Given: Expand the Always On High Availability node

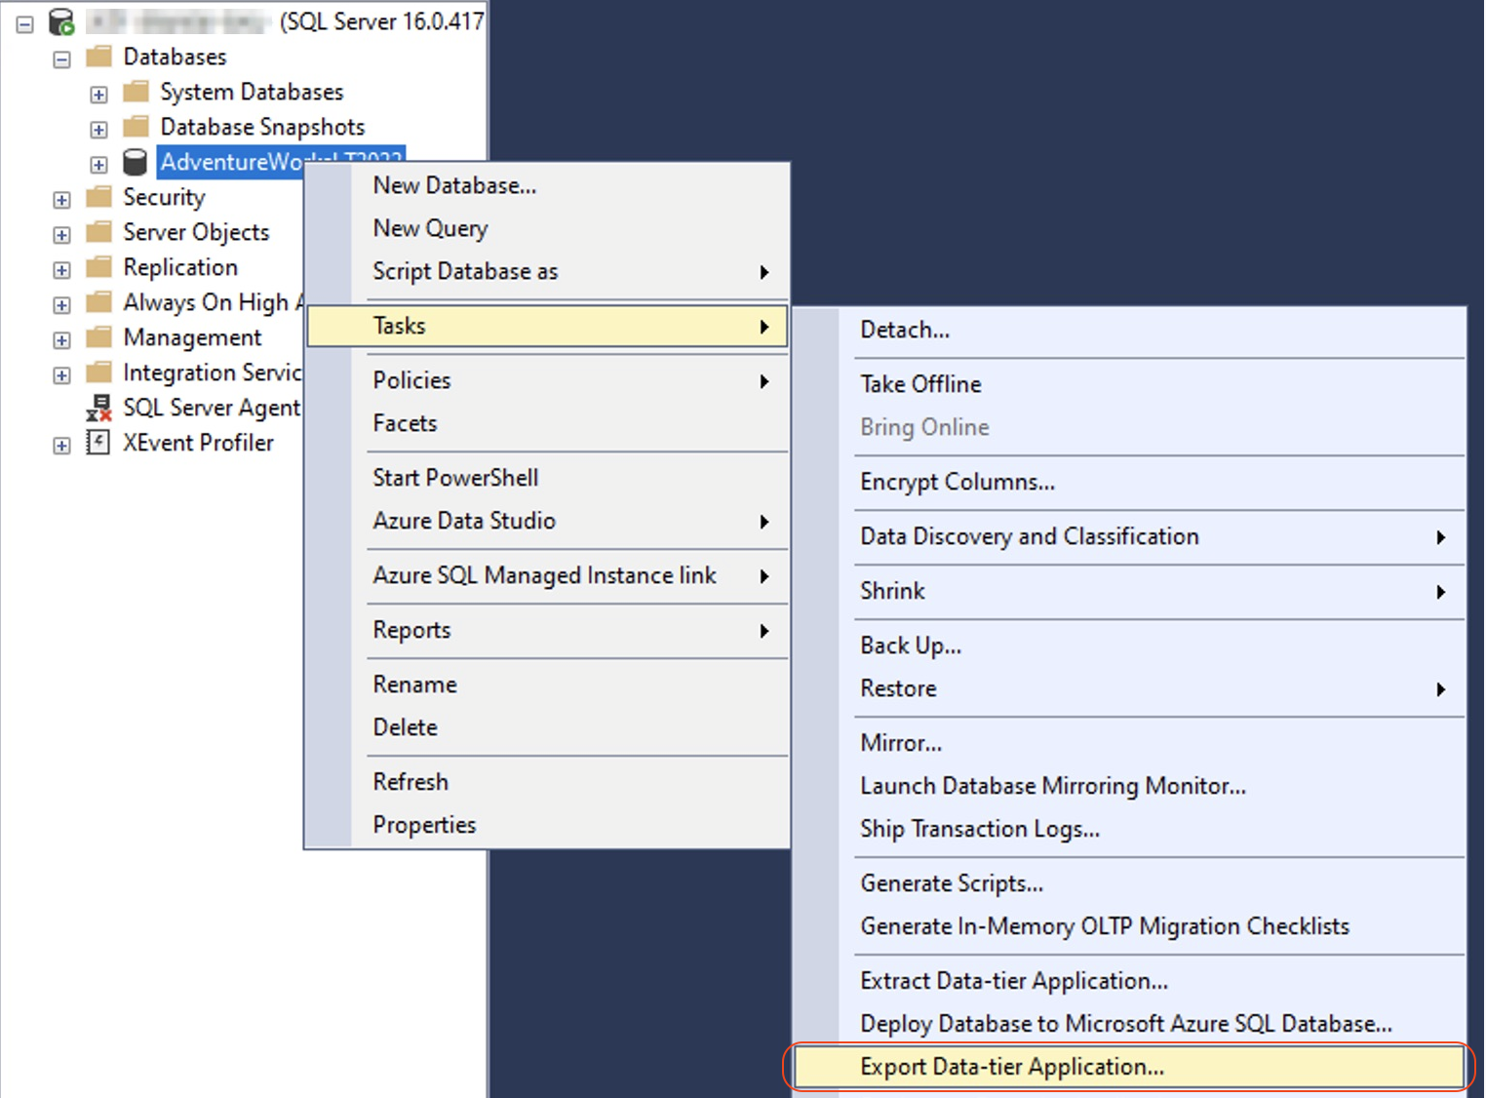Looking at the screenshot, I should [60, 302].
